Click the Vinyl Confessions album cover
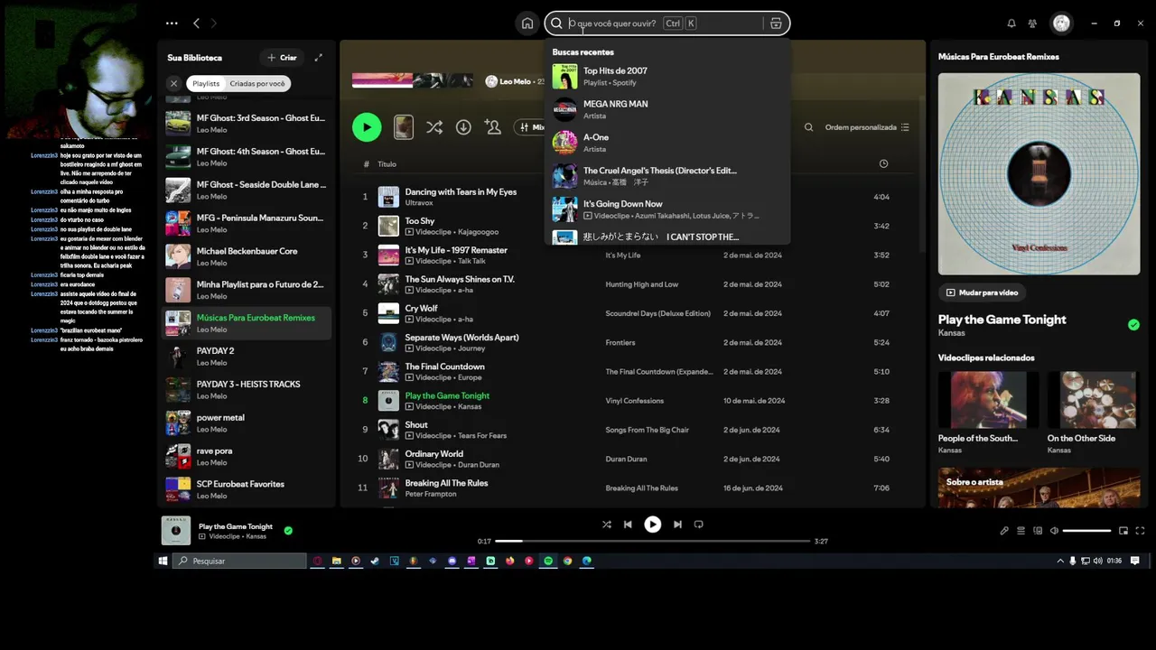The width and height of the screenshot is (1156, 650). 1039,174
